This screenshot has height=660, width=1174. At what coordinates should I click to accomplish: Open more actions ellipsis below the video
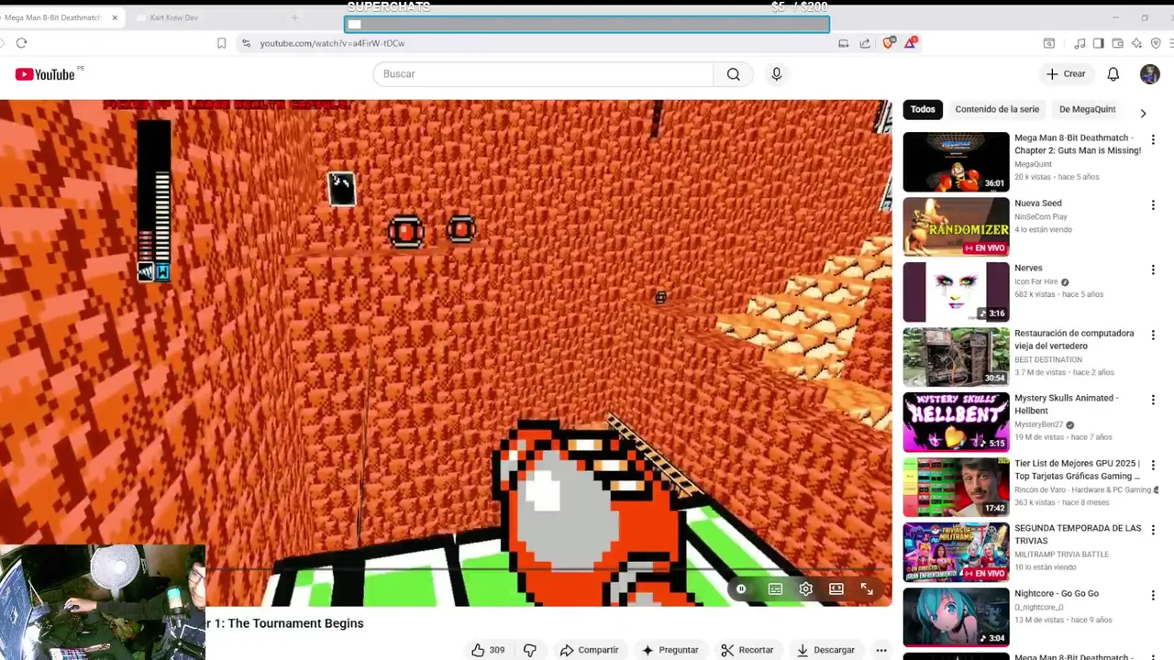[881, 650]
